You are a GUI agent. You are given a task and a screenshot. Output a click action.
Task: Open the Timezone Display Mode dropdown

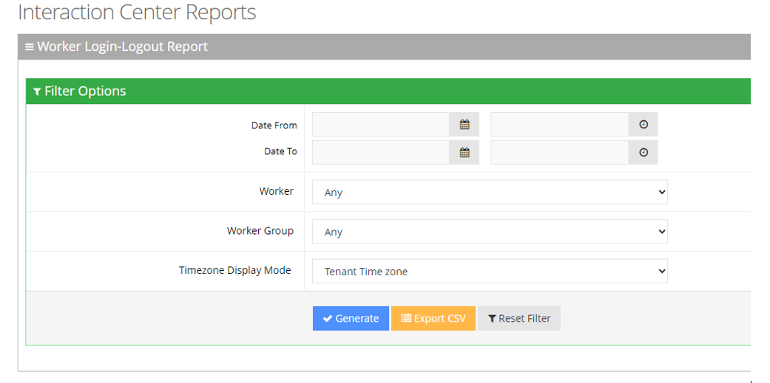coord(490,272)
